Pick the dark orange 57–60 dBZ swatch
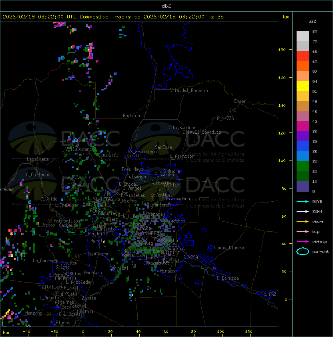333x337 pixels. click(x=303, y=66)
